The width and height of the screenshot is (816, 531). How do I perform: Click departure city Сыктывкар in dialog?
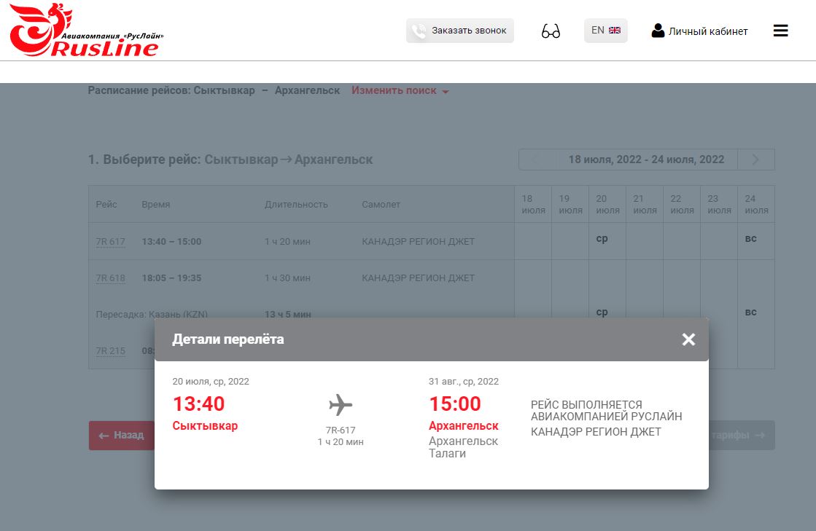(x=205, y=425)
